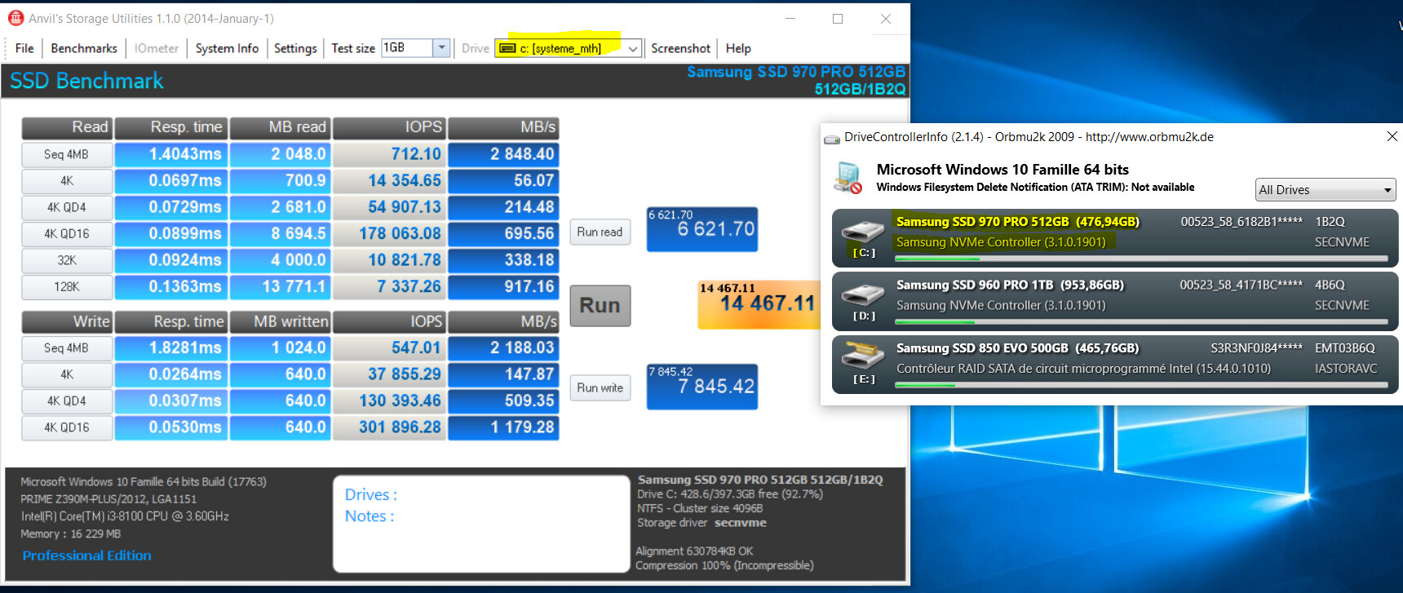Click the D: drive usage bar
The image size is (1403, 593).
coord(1141,321)
